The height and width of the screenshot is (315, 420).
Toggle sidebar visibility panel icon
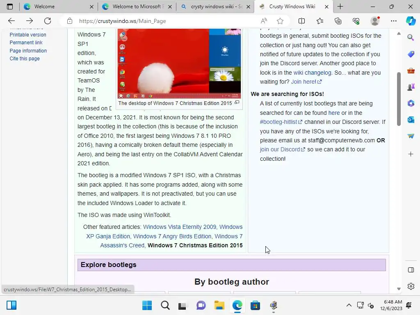(411, 270)
